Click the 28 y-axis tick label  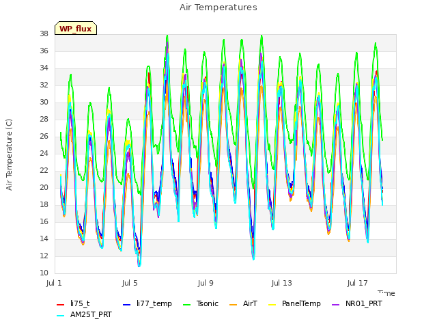pos(44,120)
